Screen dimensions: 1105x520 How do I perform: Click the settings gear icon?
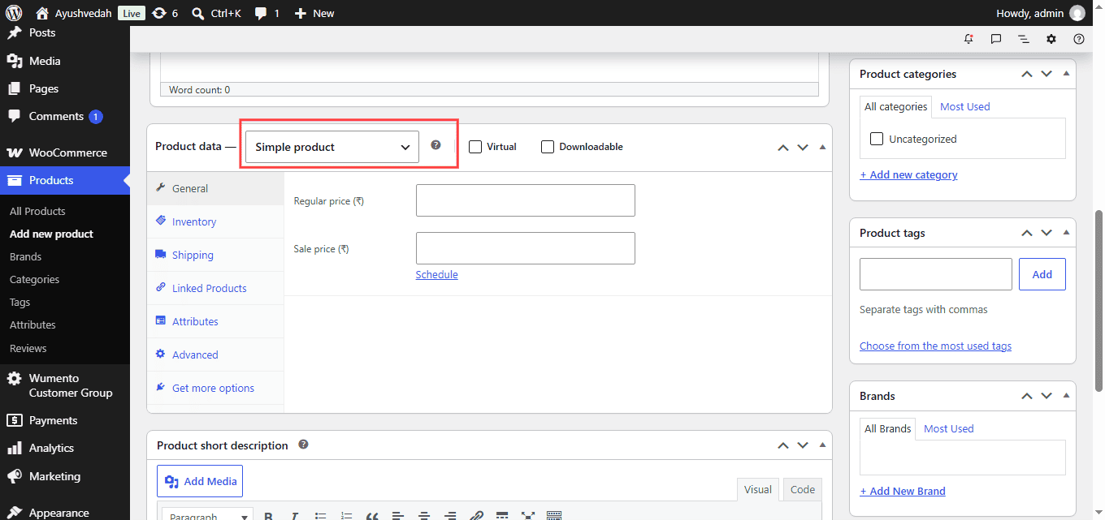1051,39
